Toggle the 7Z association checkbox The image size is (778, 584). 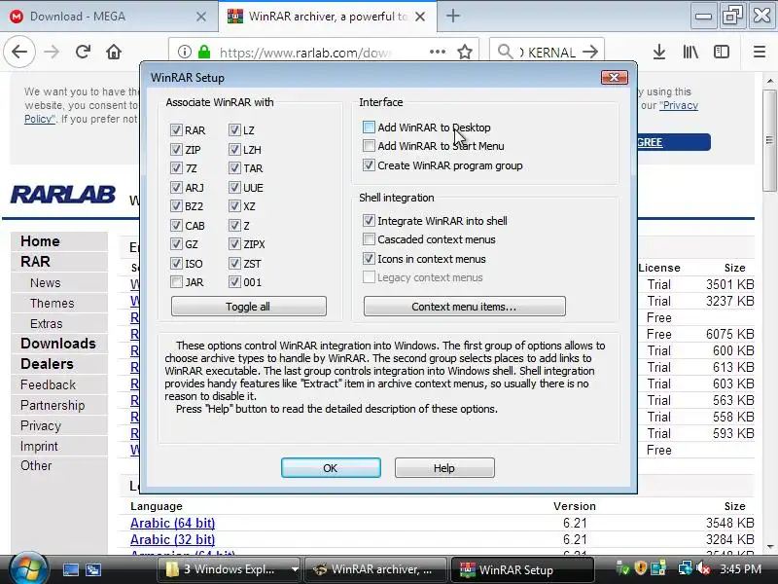pyautogui.click(x=176, y=168)
